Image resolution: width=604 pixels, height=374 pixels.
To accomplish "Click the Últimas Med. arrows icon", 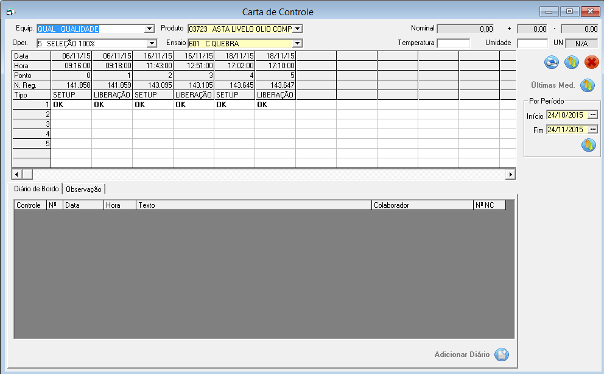I will click(588, 85).
